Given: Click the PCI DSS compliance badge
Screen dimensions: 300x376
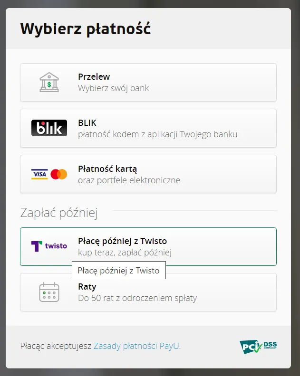Looking at the screenshot, I should pos(258,347).
